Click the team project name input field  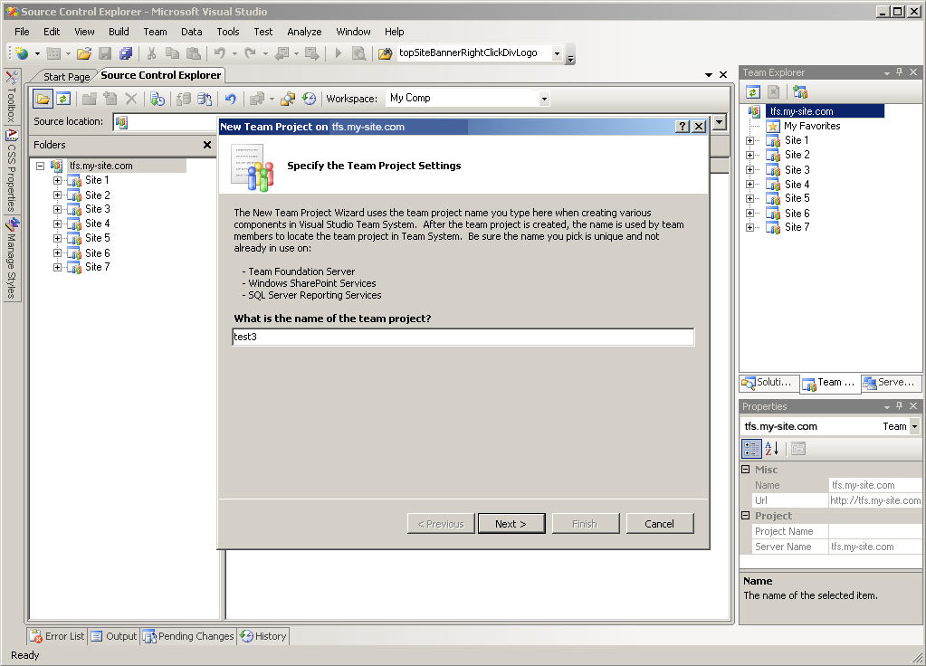(463, 338)
